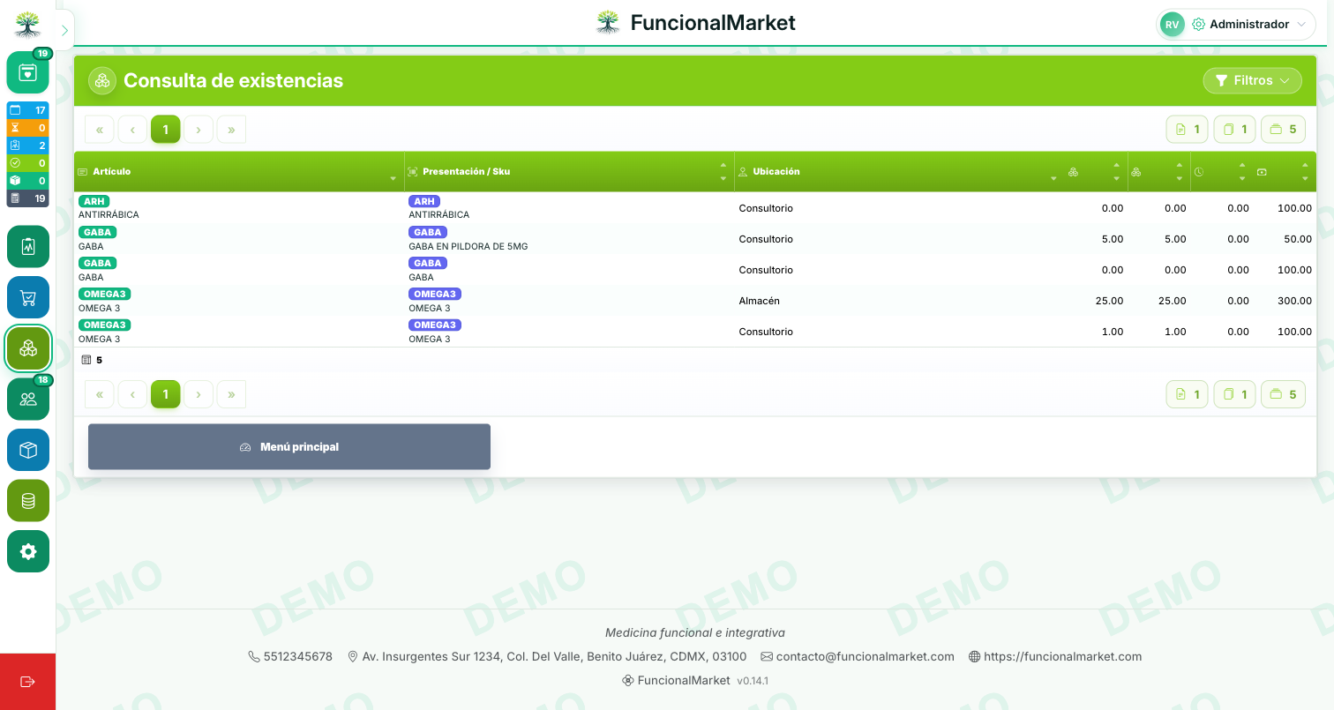The height and width of the screenshot is (710, 1334).
Task: Open the package box sidebar module
Action: coord(28,450)
